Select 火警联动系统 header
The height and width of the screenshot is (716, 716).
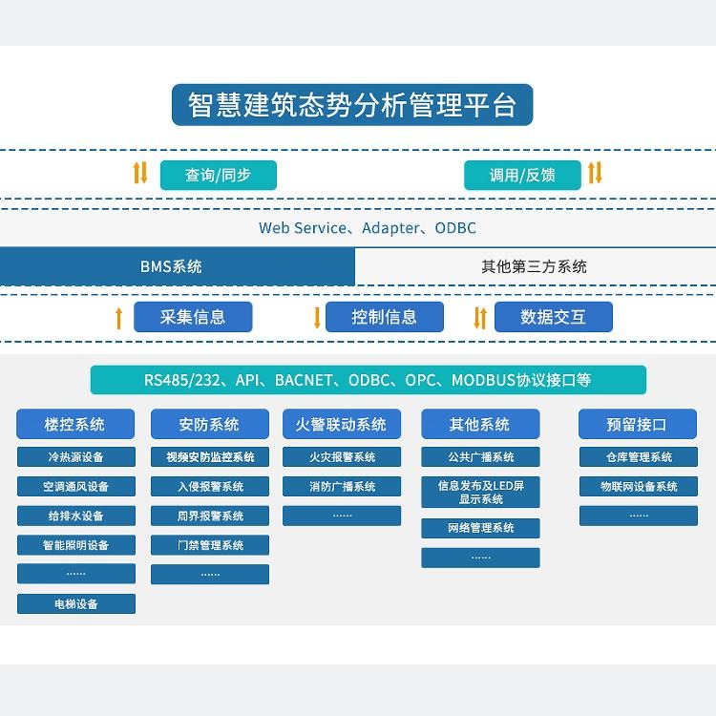[x=342, y=424]
